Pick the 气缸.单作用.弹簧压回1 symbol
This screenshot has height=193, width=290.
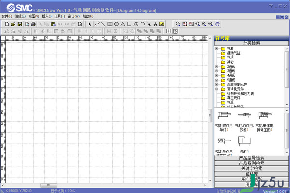click(x=265, y=121)
